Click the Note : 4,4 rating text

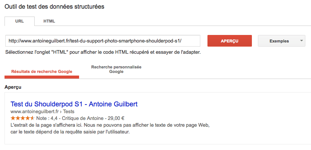point(47,118)
